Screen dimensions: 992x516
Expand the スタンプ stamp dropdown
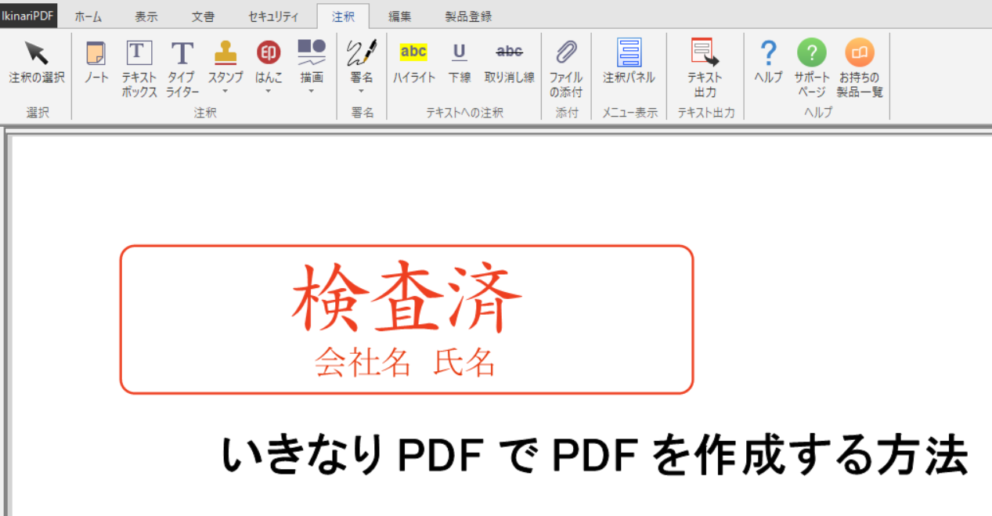pos(225,91)
